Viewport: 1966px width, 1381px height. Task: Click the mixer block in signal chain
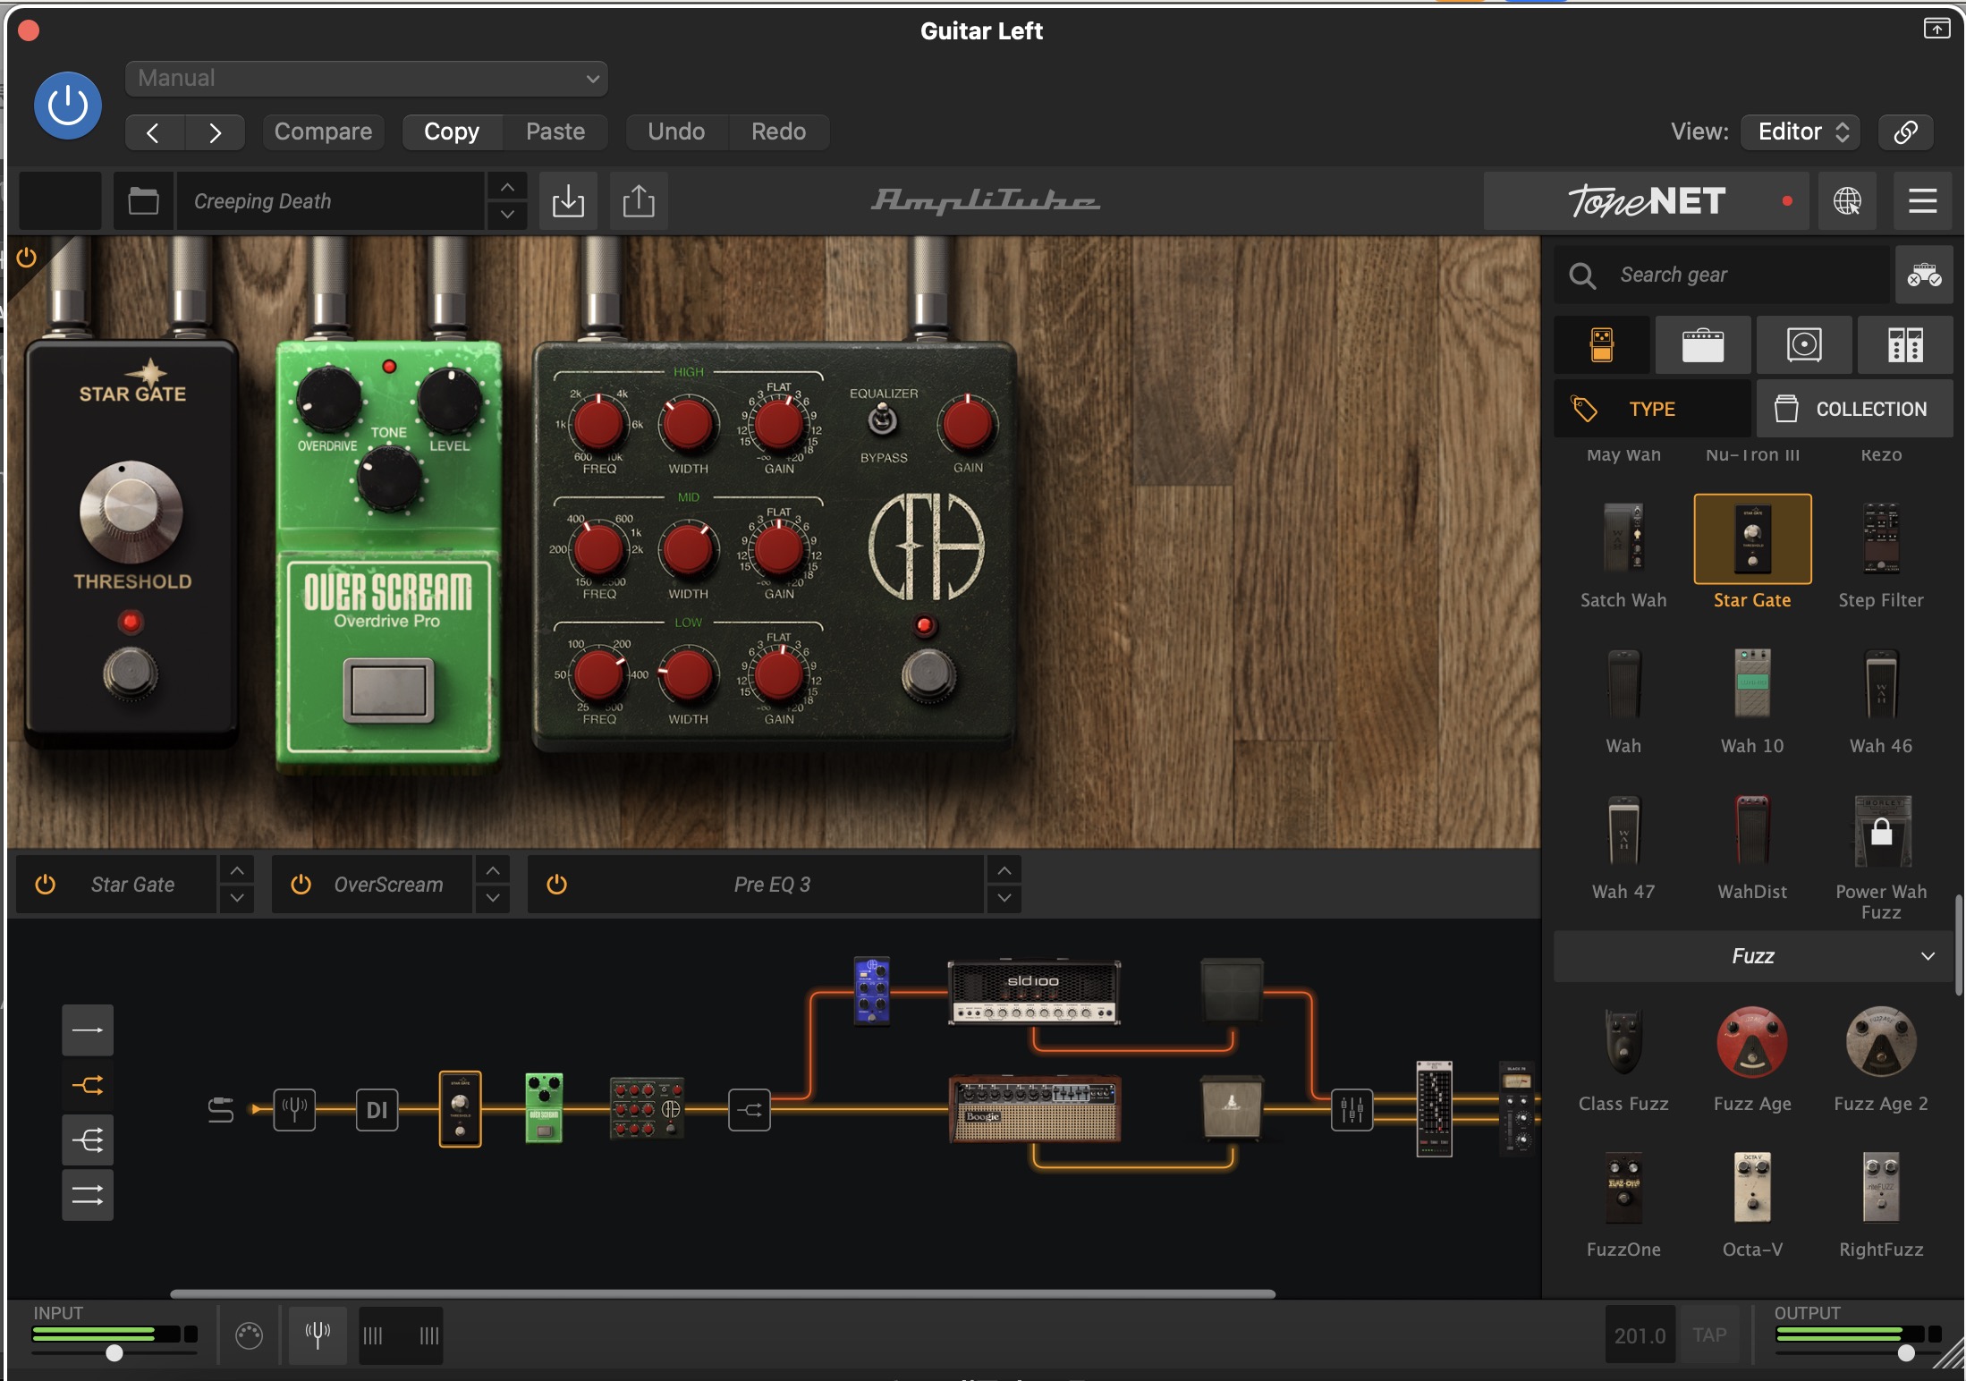[1352, 1110]
